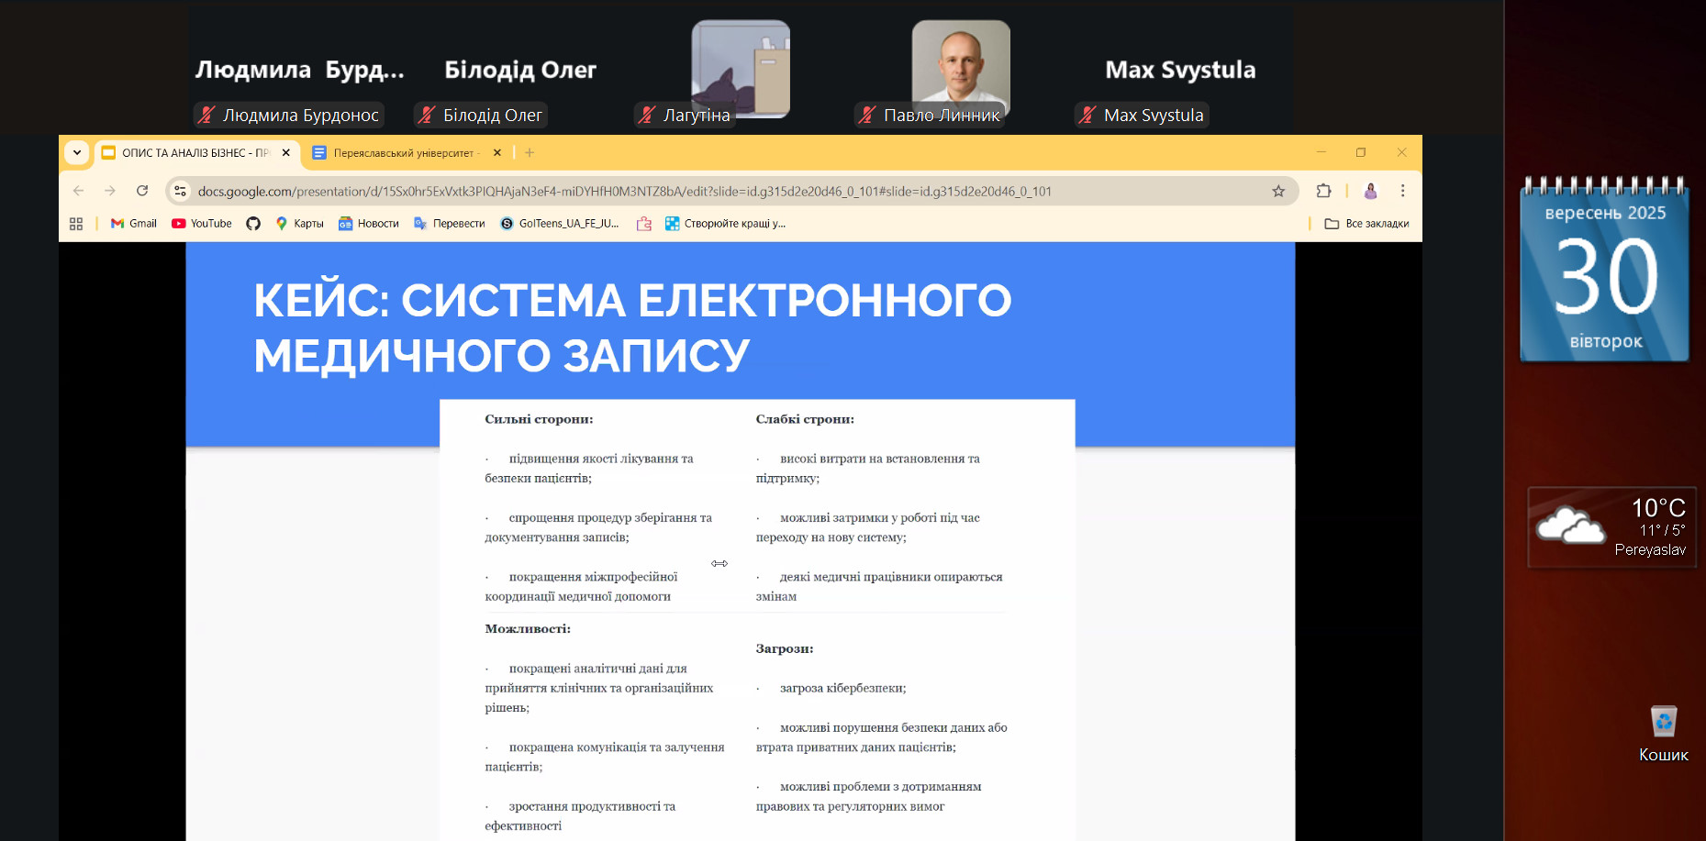Image resolution: width=1706 pixels, height=841 pixels.
Task: Toggle Max Svystula muted microphone icon
Action: coord(1087,116)
